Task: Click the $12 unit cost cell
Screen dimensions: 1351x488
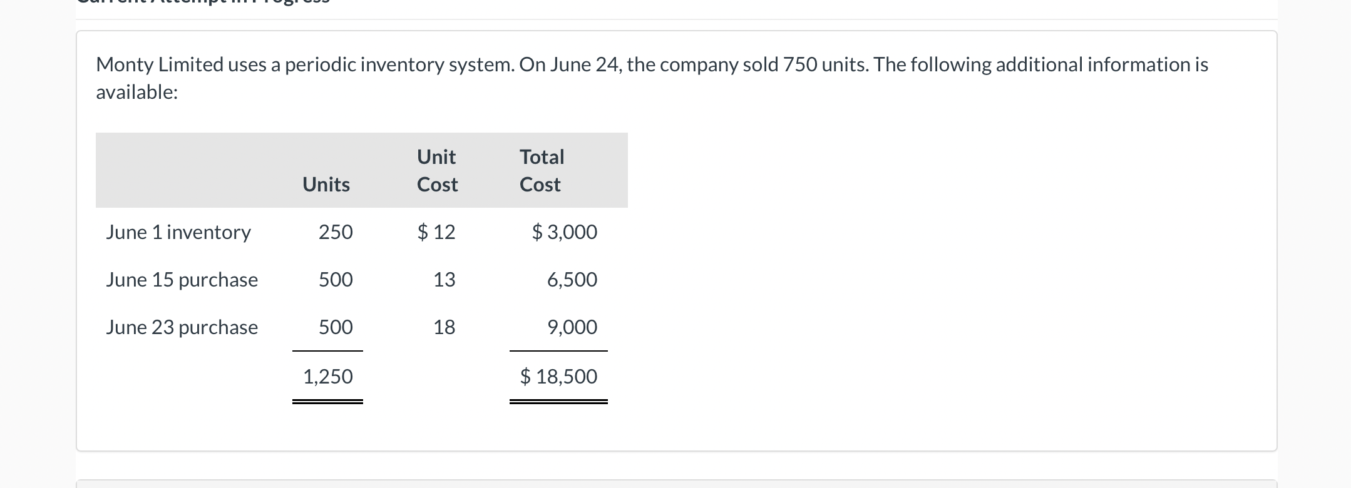Action: click(x=436, y=232)
